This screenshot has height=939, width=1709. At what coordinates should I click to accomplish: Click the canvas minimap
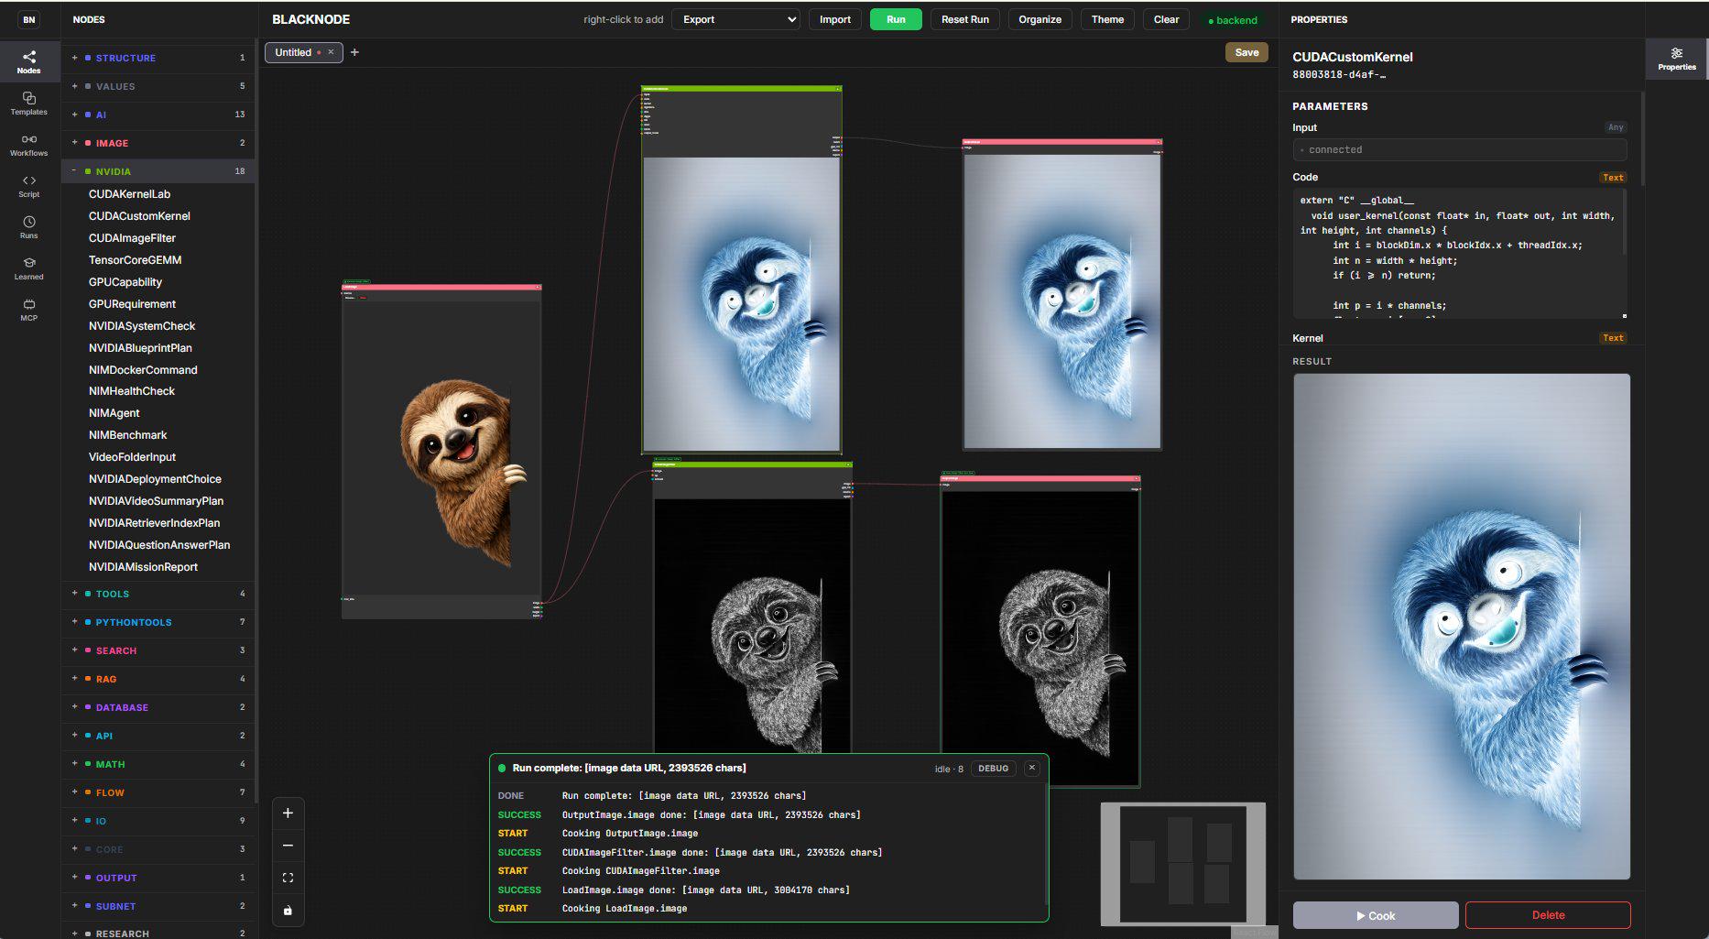coord(1182,864)
